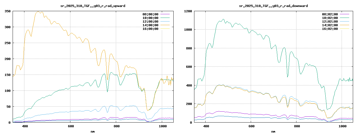Viewport: 359px width, 134px height.
Task: Select the 16:00:00 legend label in upward chart
Action: (x=150, y=29)
